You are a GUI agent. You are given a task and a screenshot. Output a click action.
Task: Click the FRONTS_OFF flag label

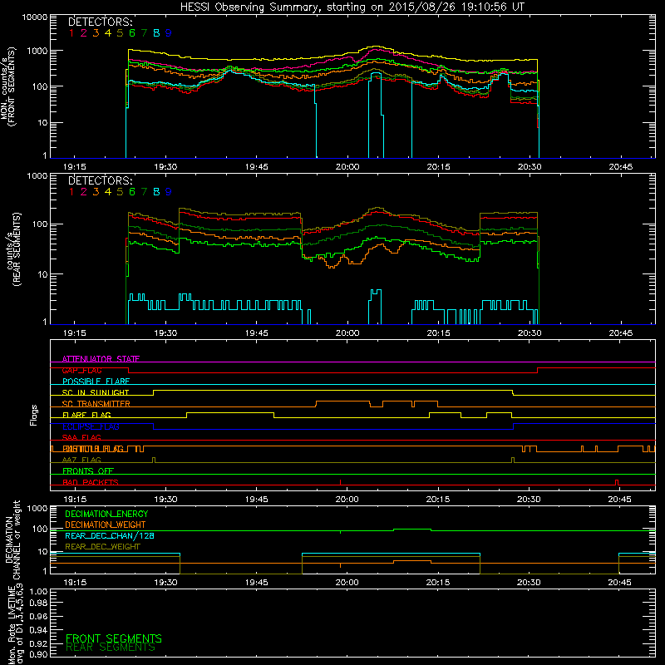coord(88,471)
